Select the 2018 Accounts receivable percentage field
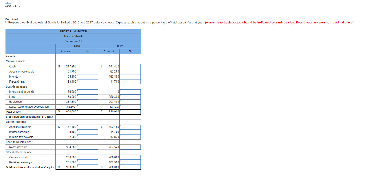The width and height of the screenshot is (365, 179). click(x=88, y=72)
